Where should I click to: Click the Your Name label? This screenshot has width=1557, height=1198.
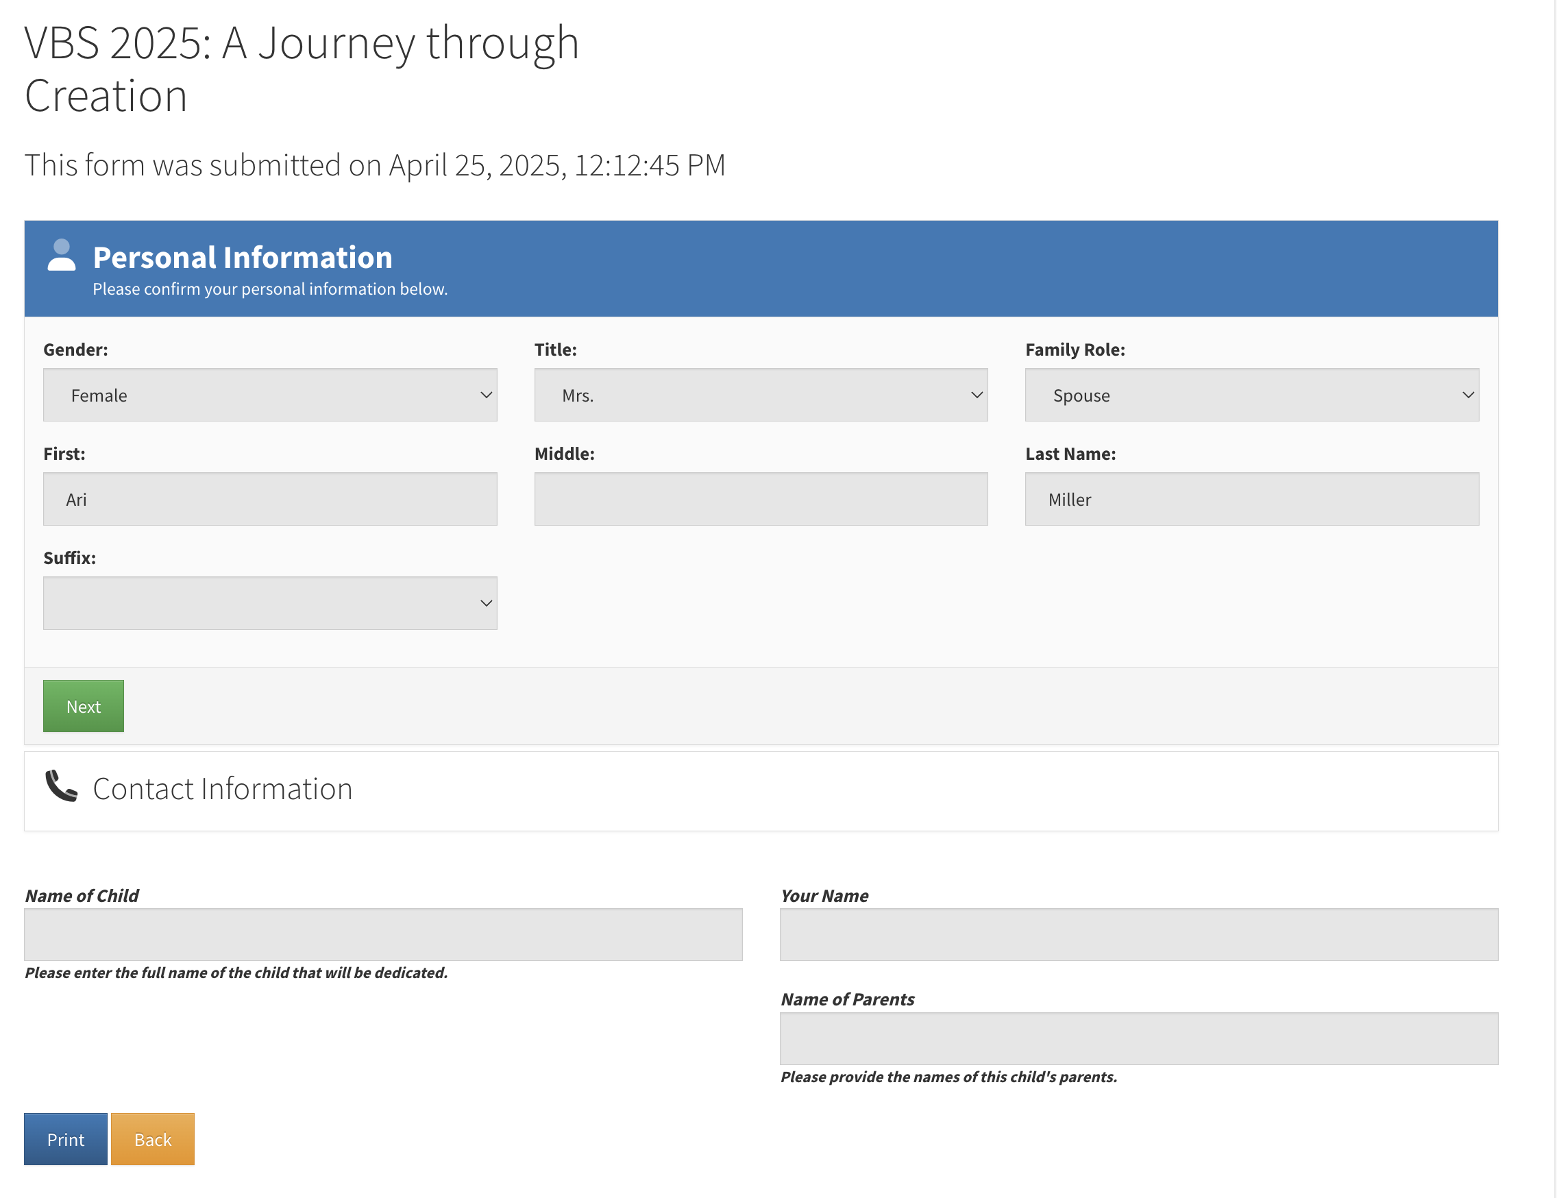pos(825,896)
